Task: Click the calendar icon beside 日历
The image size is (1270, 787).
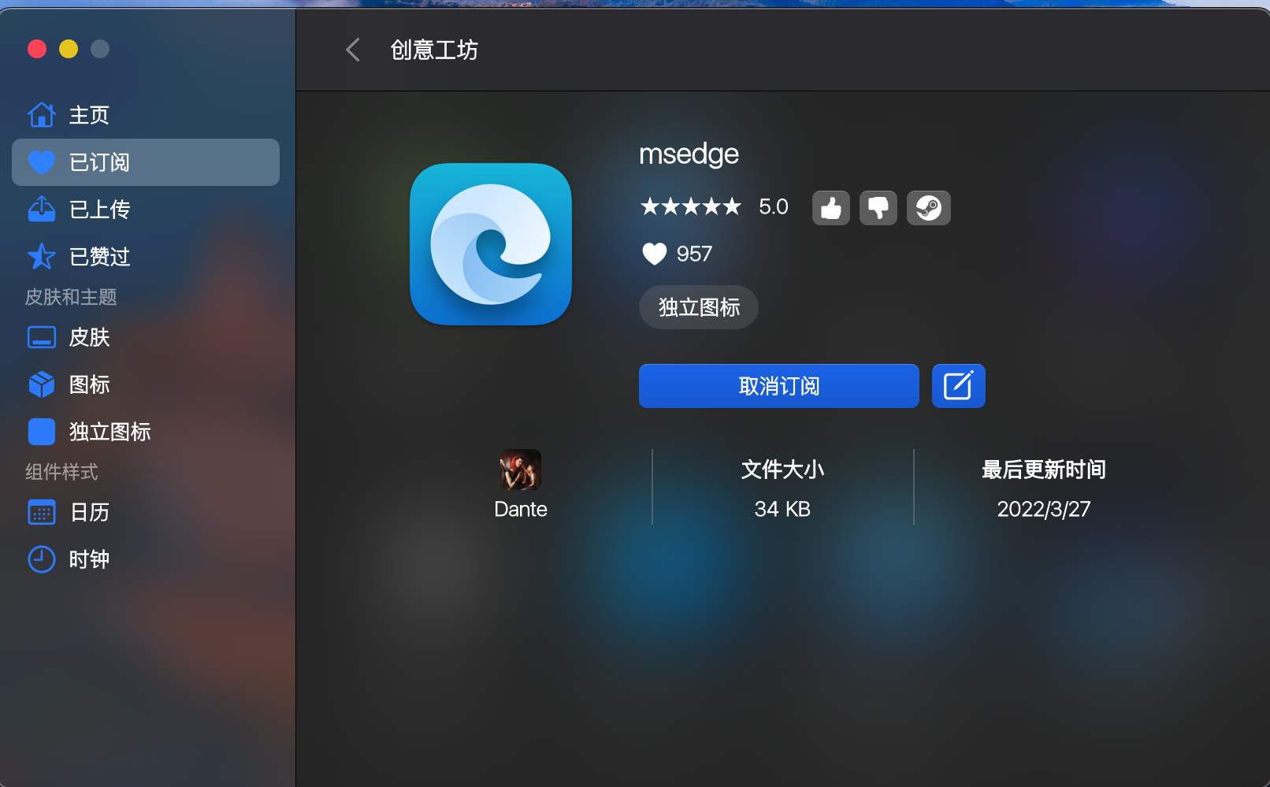Action: [42, 512]
